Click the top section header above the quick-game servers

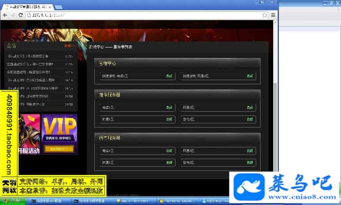click(177, 63)
